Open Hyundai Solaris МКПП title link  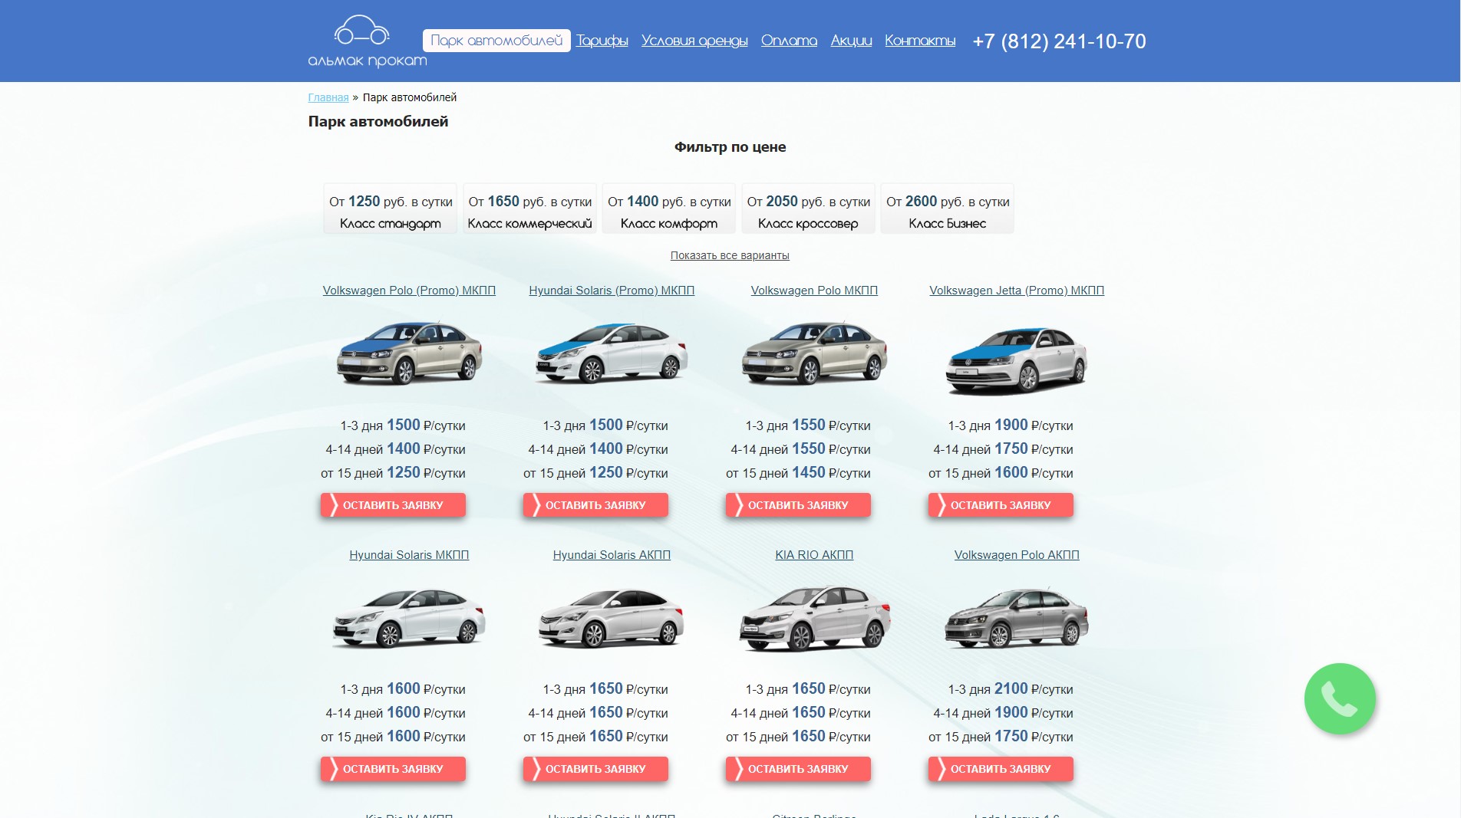(x=409, y=555)
